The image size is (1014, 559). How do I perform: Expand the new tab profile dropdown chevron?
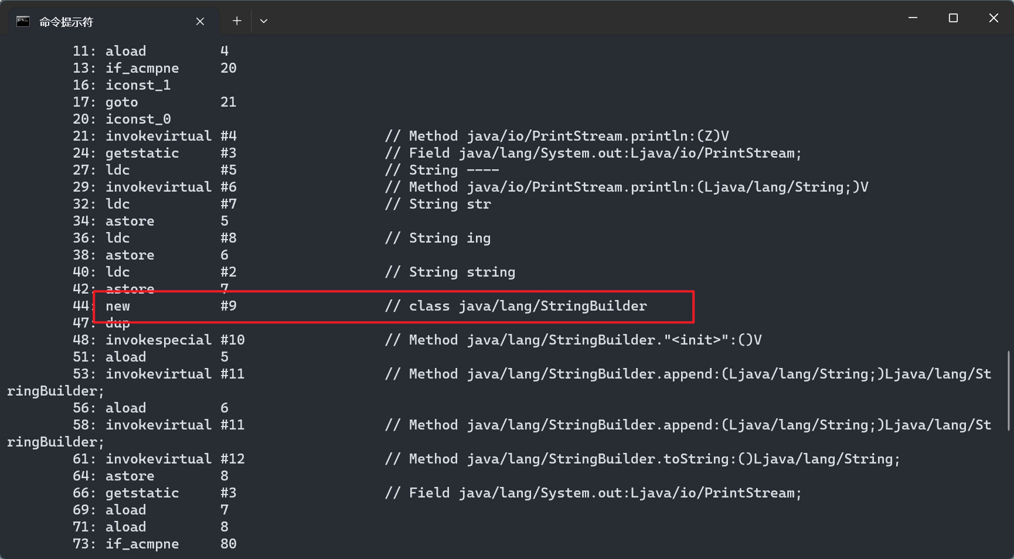[x=264, y=21]
